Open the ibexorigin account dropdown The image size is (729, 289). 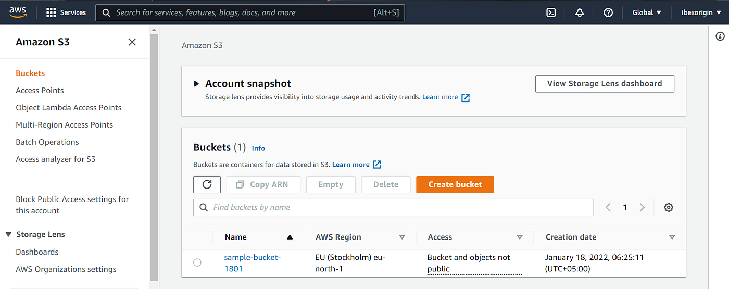tap(701, 12)
